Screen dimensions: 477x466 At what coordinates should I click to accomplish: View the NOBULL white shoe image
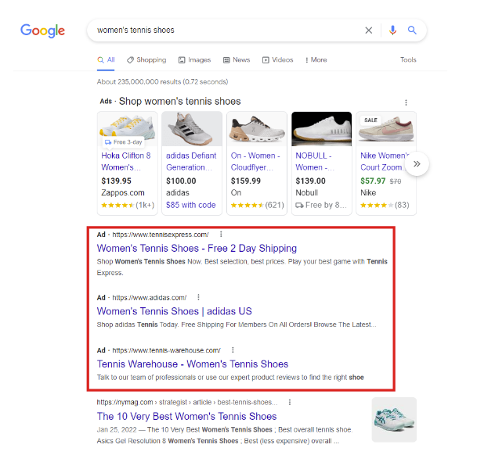322,129
